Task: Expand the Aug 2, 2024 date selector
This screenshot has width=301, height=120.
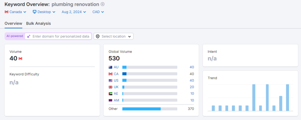Action: (x=74, y=12)
